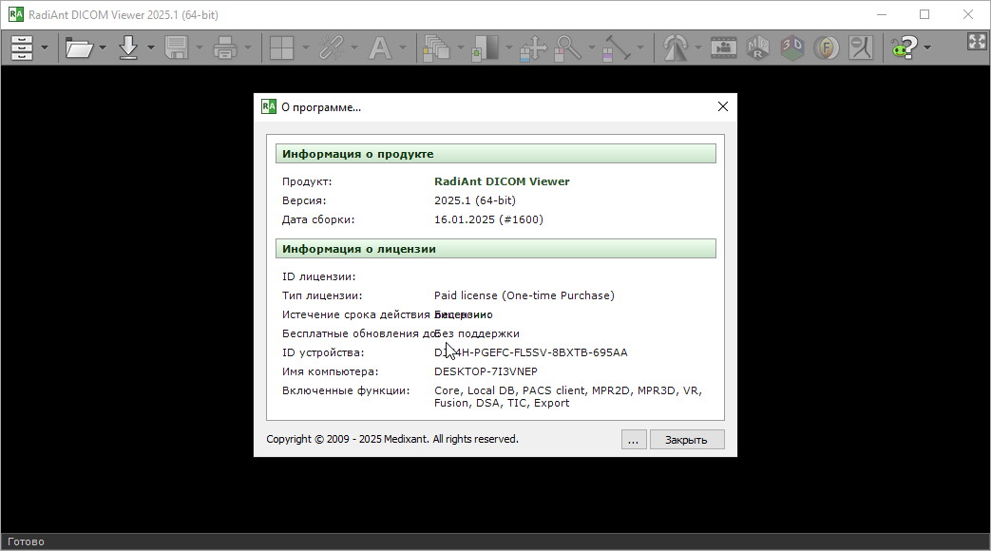
Task: Expand the printer dropdown arrow
Action: click(x=248, y=47)
